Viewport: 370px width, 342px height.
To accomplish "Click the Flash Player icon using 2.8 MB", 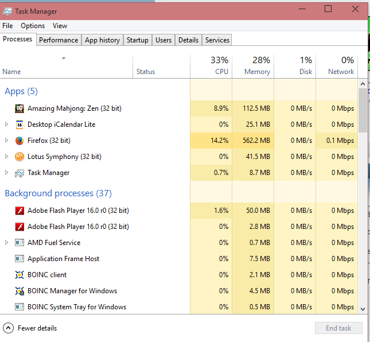I will click(x=20, y=227).
